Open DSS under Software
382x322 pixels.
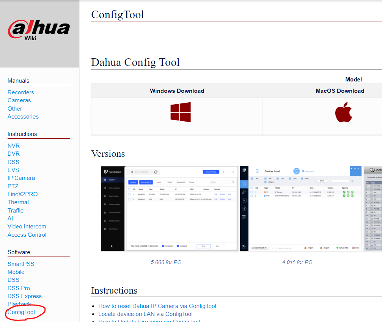pos(13,280)
